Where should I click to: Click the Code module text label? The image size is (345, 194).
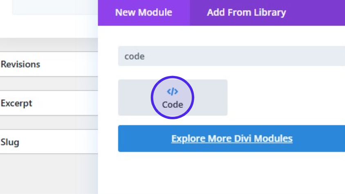[172, 105]
